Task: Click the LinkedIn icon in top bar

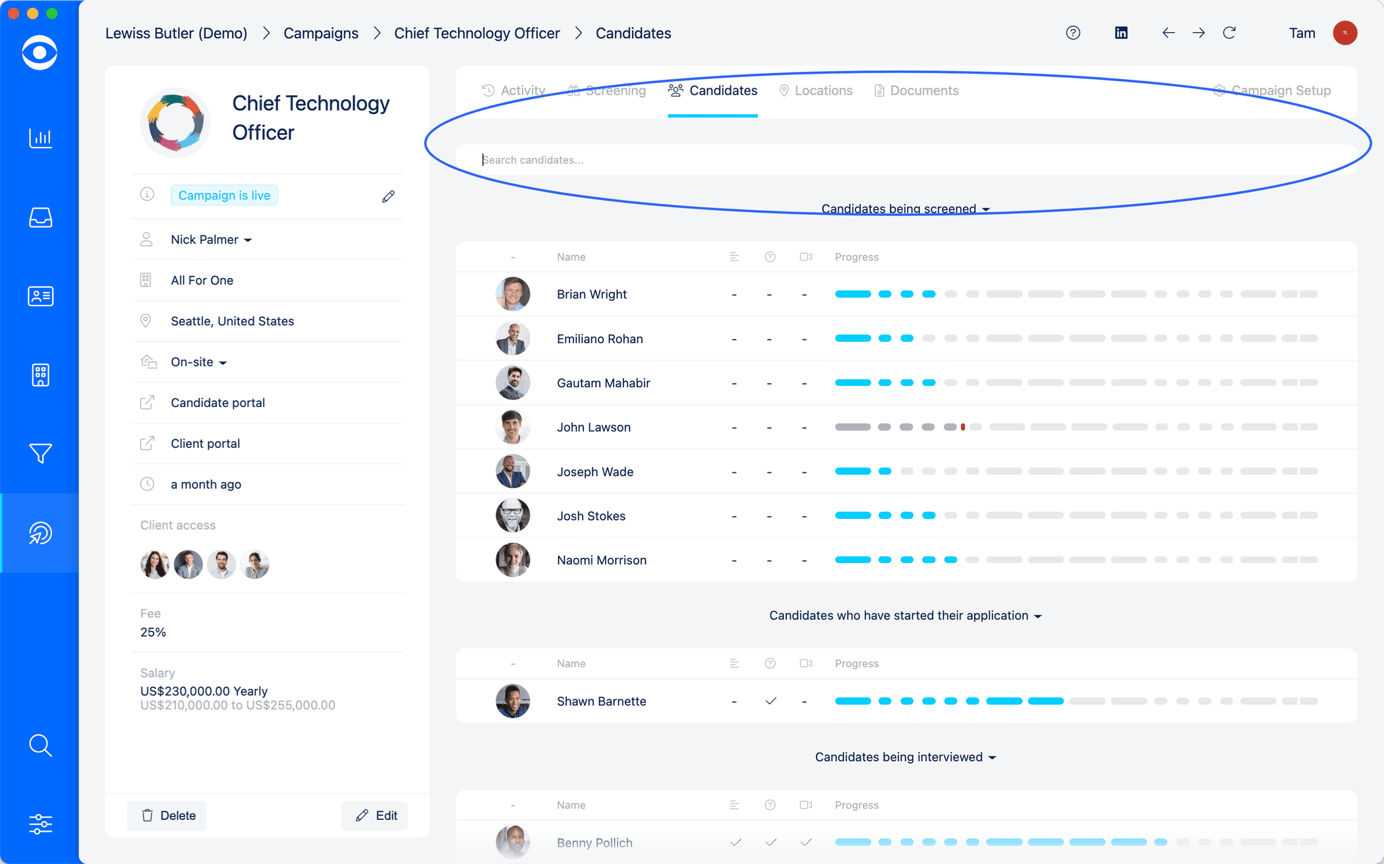Action: 1121,33
